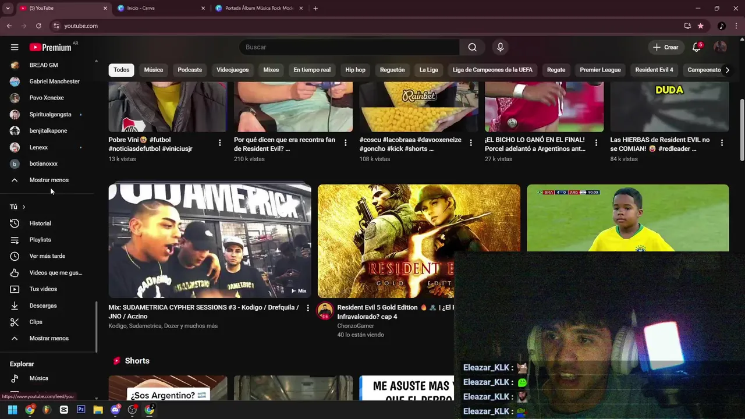This screenshot has height=419, width=745.
Task: Open the ChonzoGamer channel name link
Action: 356,326
